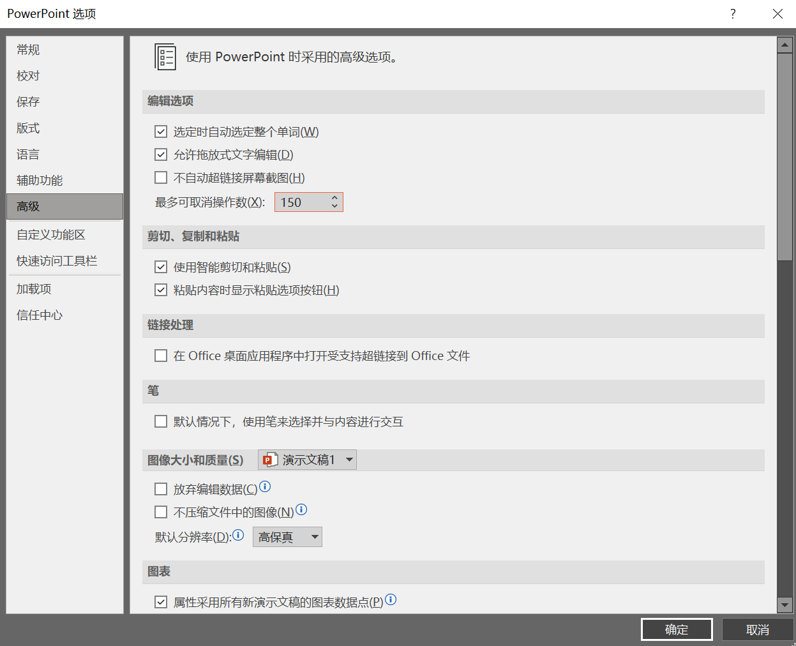796x646 pixels.
Task: Select 版式 in the options sidebar
Action: click(x=64, y=128)
